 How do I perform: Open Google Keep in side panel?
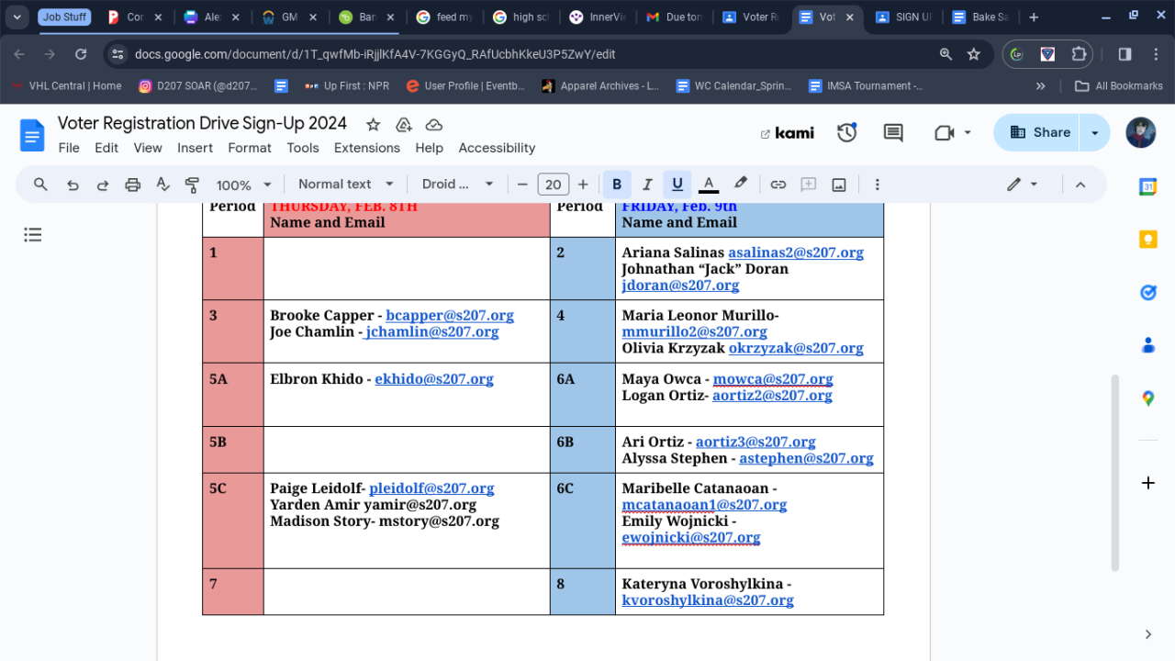(x=1147, y=240)
